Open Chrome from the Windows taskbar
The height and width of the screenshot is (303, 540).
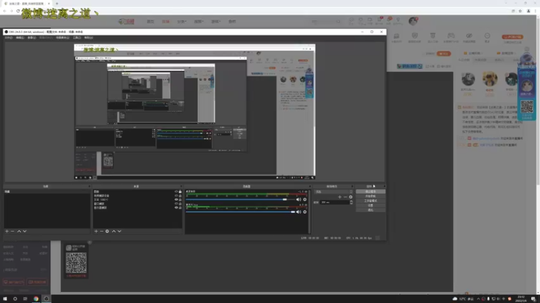click(x=36, y=298)
